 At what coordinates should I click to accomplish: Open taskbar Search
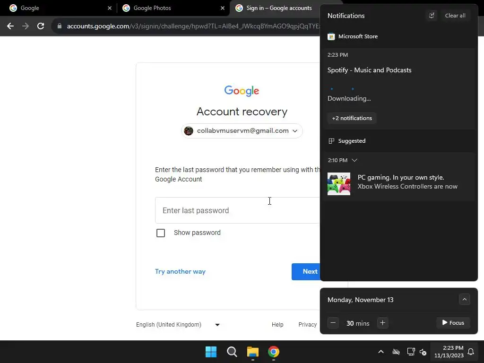(232, 352)
